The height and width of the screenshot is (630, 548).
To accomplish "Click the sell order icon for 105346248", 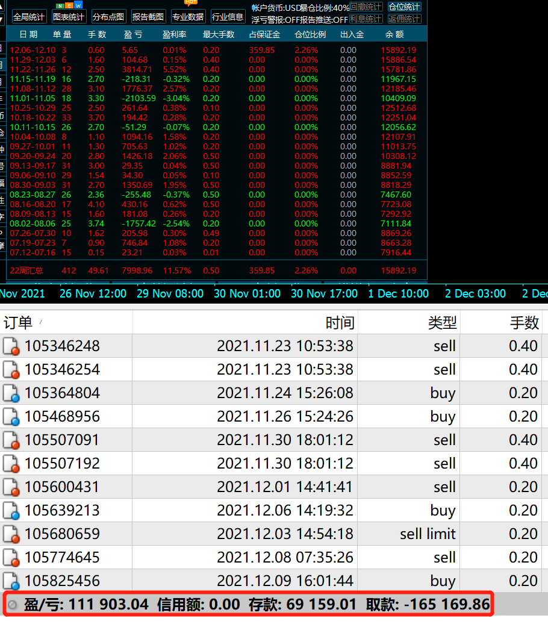I will [10, 346].
